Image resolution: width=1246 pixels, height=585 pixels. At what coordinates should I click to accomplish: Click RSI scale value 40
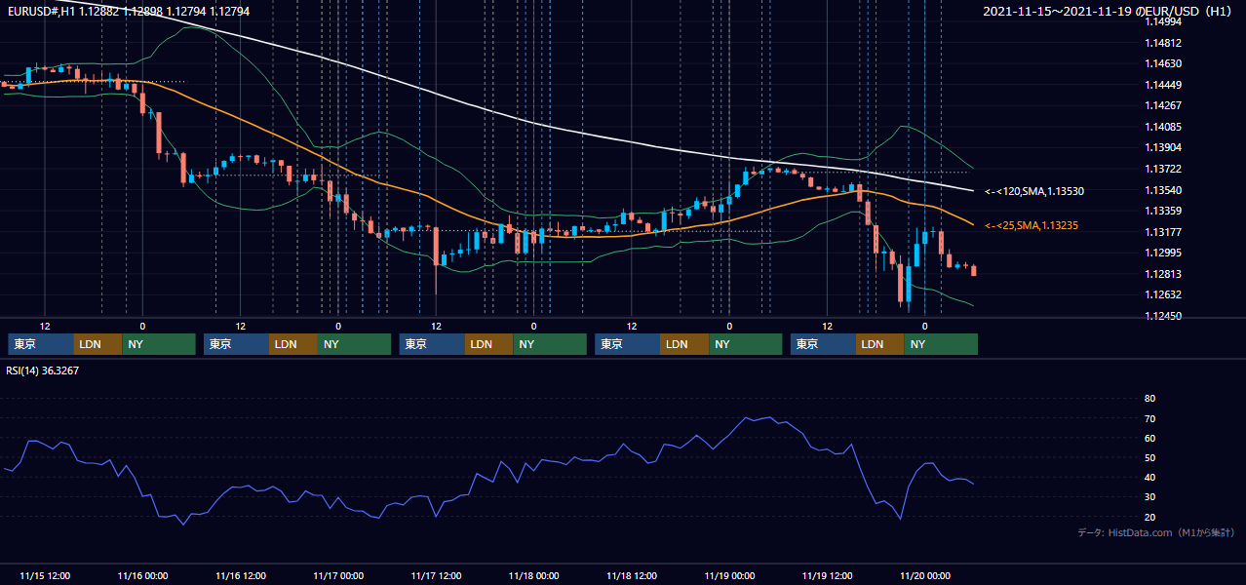(1149, 477)
